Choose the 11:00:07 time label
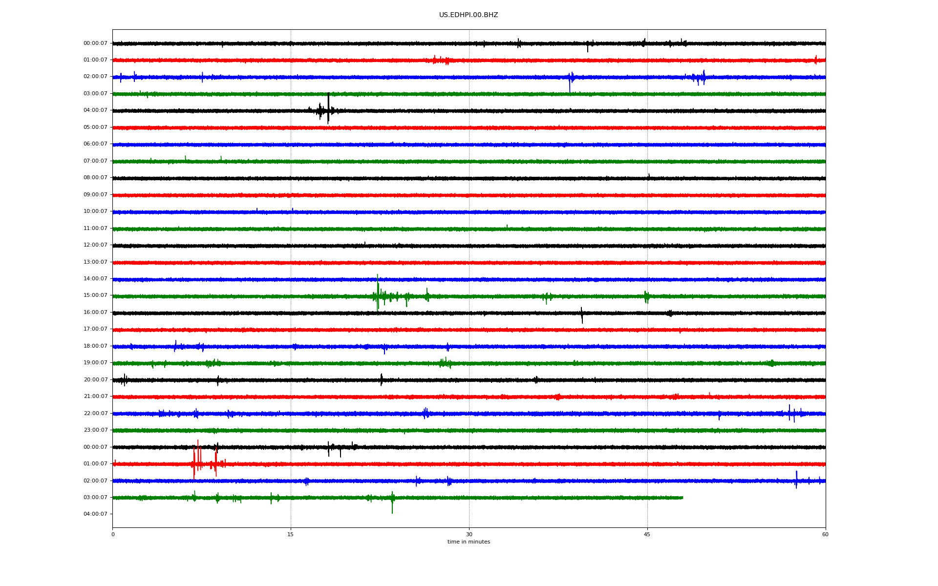The width and height of the screenshot is (938, 586). point(95,229)
